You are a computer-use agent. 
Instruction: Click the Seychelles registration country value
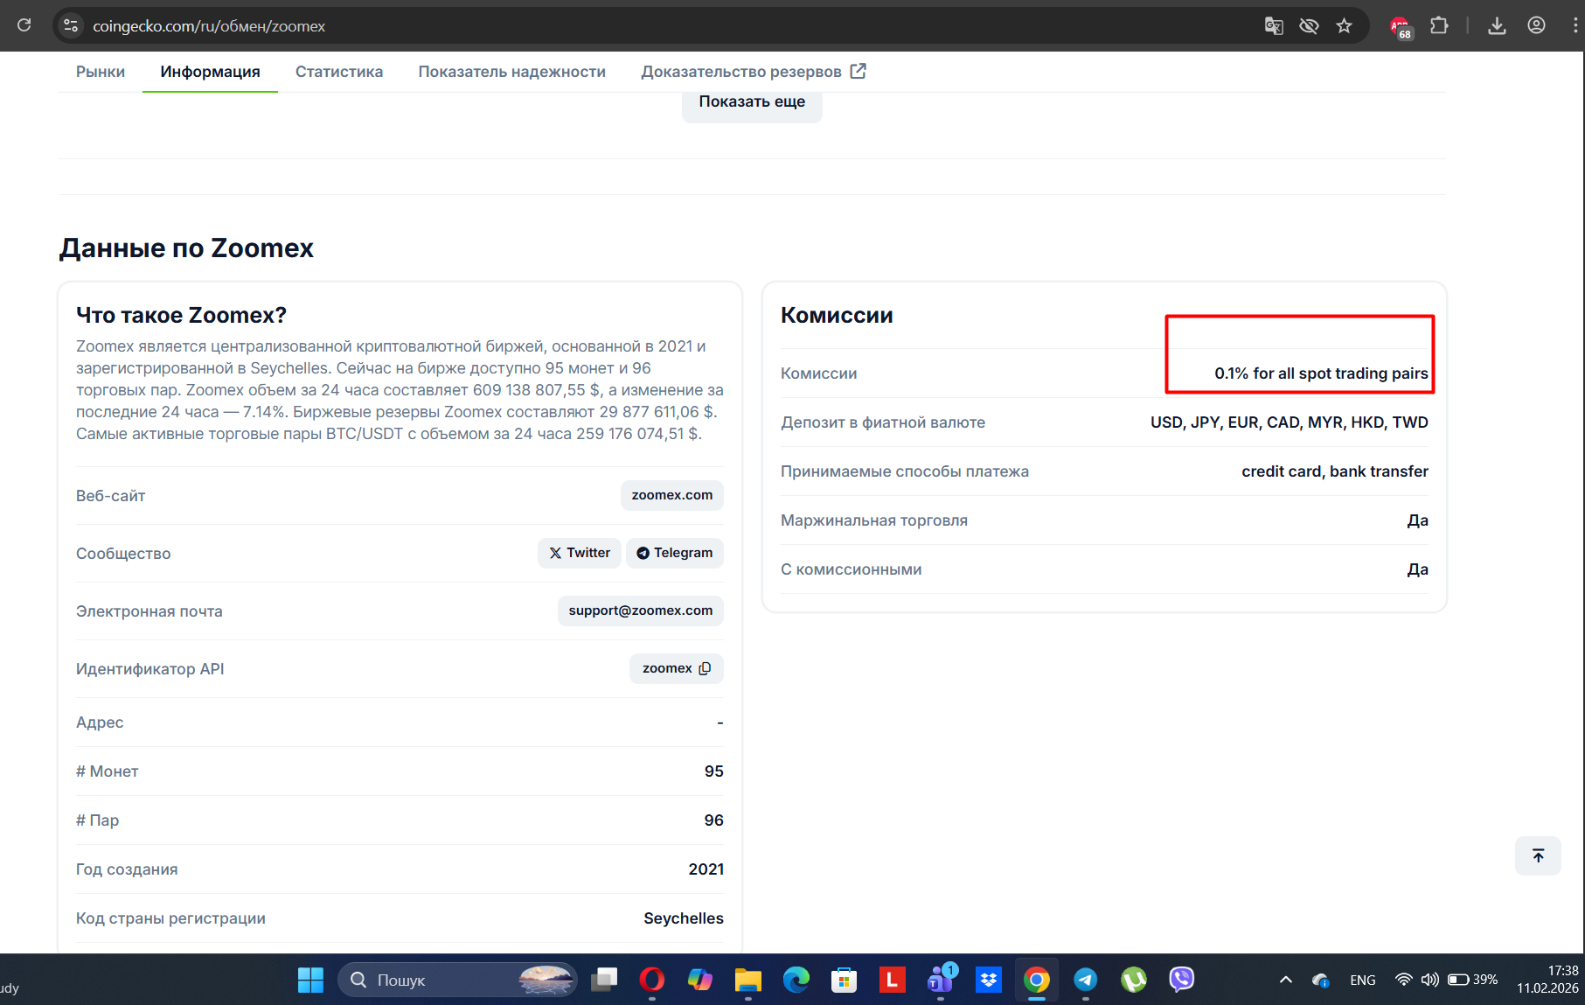coord(684,918)
